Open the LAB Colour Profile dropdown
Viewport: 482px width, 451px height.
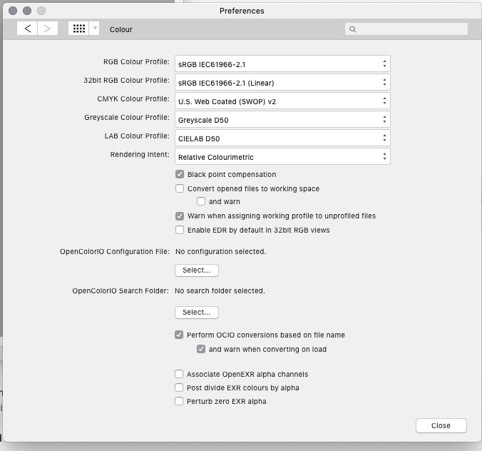pyautogui.click(x=282, y=138)
